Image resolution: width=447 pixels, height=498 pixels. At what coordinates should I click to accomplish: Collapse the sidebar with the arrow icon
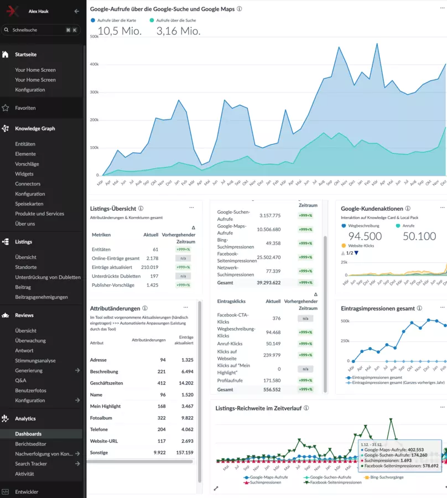76,11
